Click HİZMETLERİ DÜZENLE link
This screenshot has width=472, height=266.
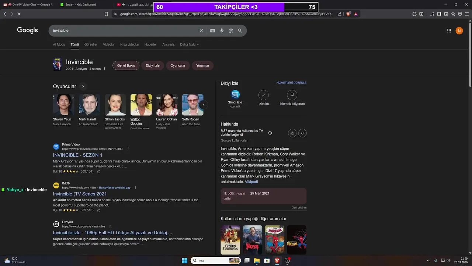tap(291, 83)
